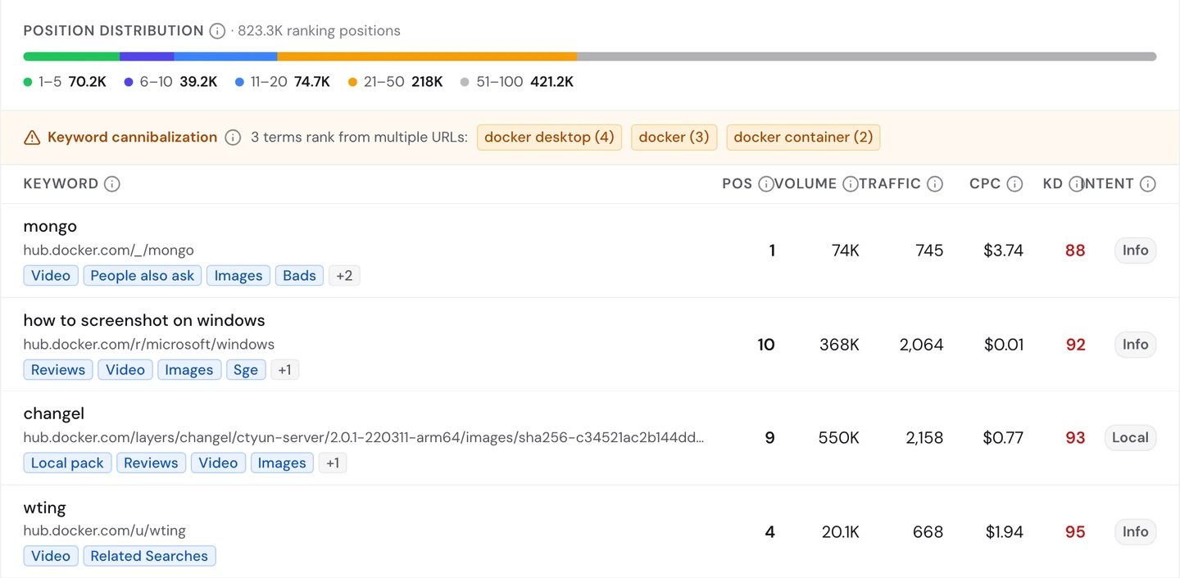
Task: Click Video tag in wting row
Action: (x=51, y=557)
